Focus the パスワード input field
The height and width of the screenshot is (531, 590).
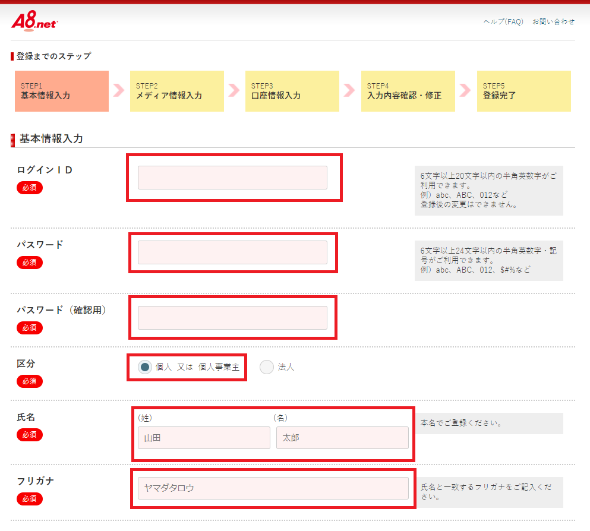coord(232,252)
